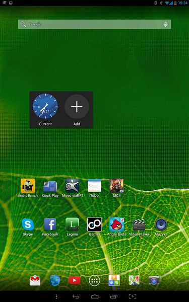Tap the Wi-Fi status icon

tap(167, 3)
